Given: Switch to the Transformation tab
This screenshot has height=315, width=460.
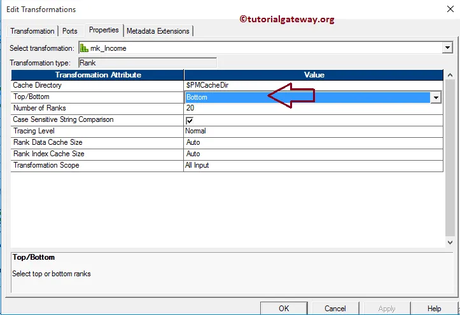Looking at the screenshot, I should (x=32, y=31).
